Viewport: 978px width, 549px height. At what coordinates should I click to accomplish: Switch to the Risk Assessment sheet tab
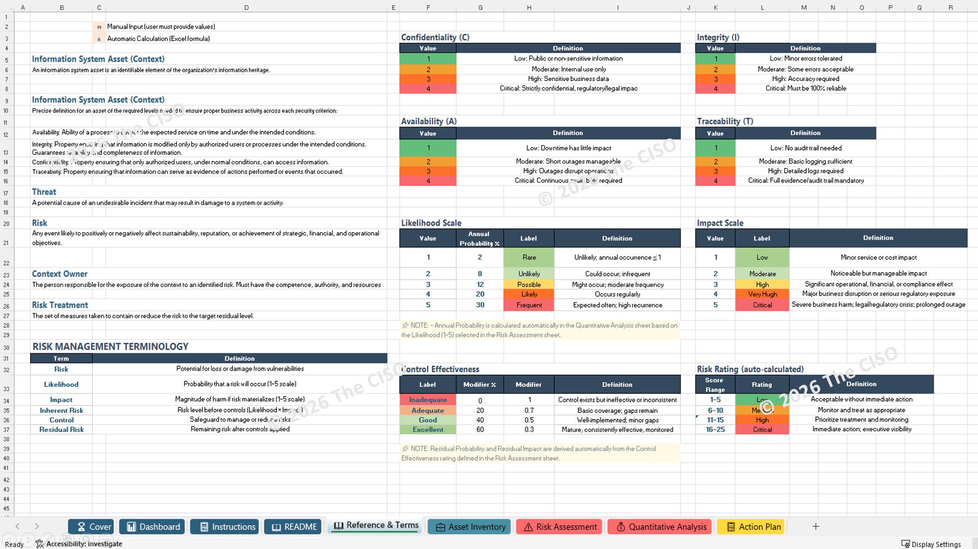tap(559, 527)
